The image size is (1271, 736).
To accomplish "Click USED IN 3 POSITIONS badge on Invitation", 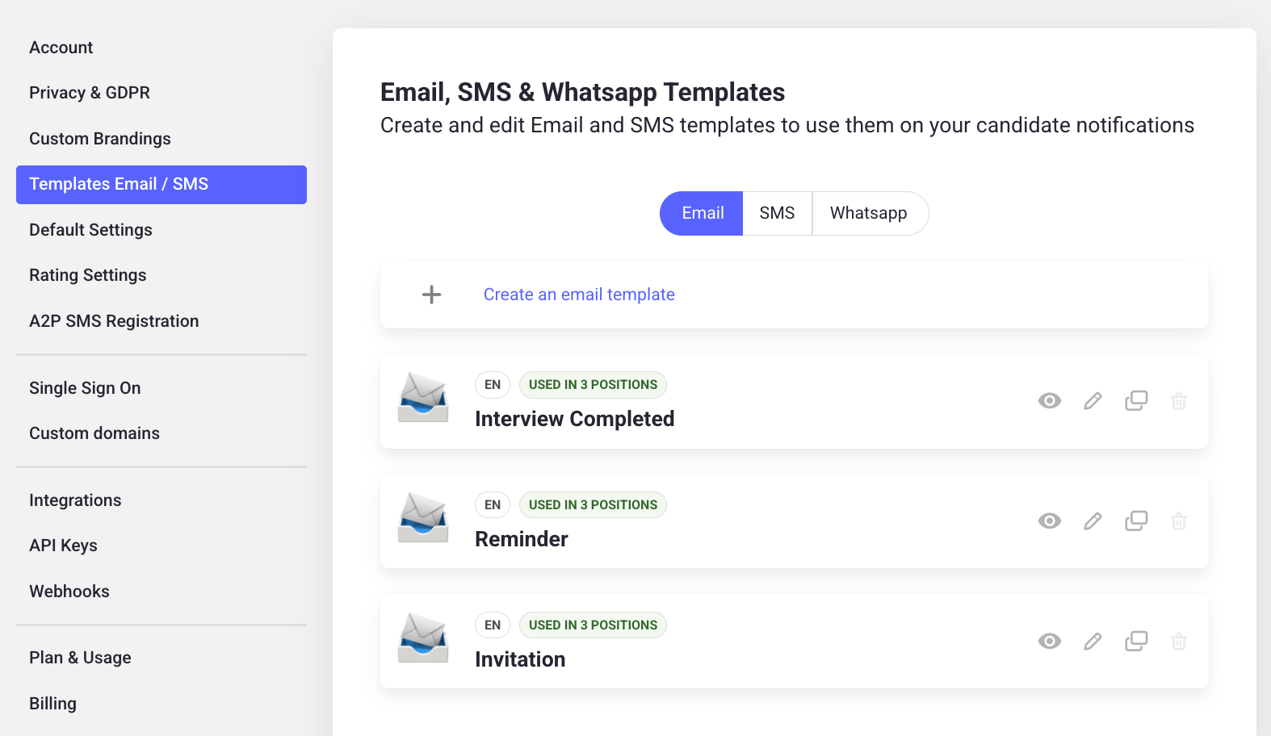I will pyautogui.click(x=593, y=625).
